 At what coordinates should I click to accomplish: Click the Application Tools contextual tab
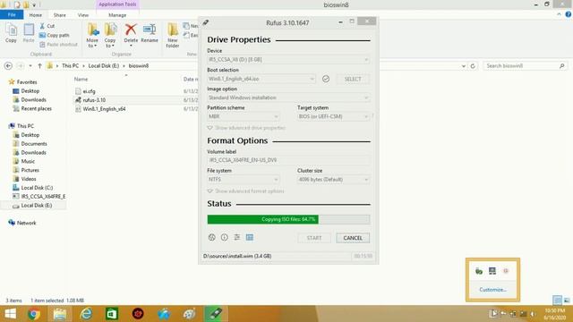pos(117,4)
